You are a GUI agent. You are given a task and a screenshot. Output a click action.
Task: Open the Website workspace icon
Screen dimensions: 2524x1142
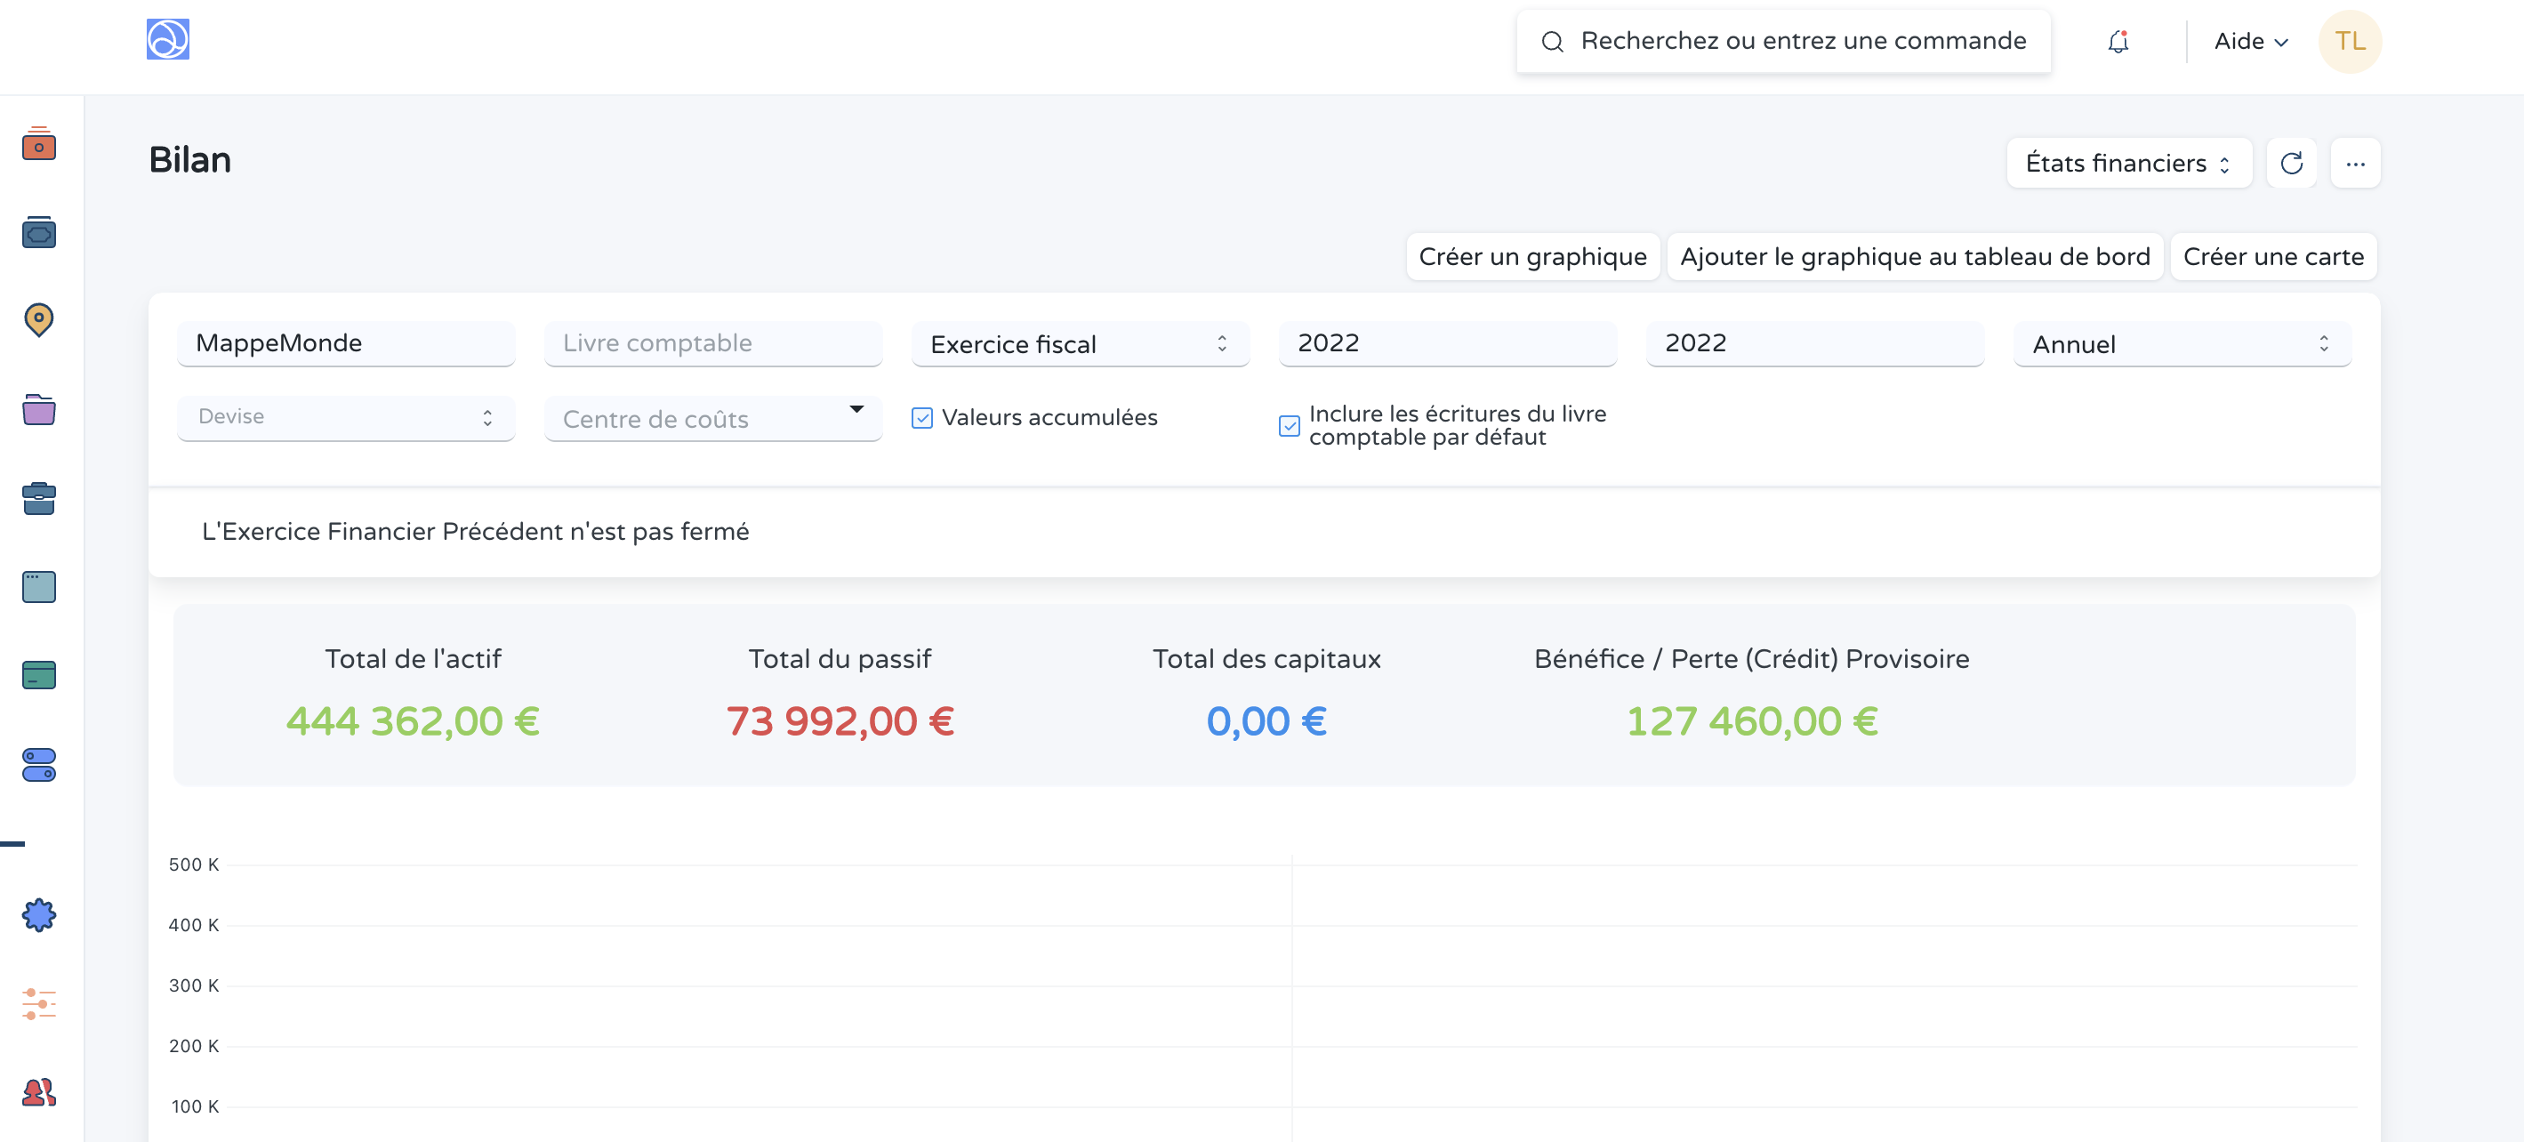(x=37, y=586)
